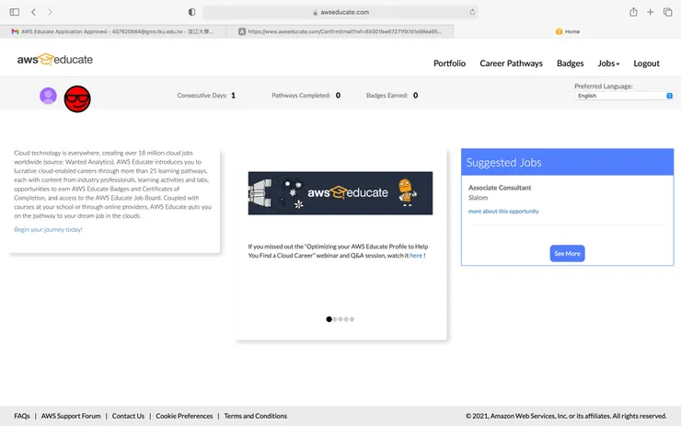The height and width of the screenshot is (426, 681).
Task: Select the third carousel dot
Action: pyautogui.click(x=340, y=319)
